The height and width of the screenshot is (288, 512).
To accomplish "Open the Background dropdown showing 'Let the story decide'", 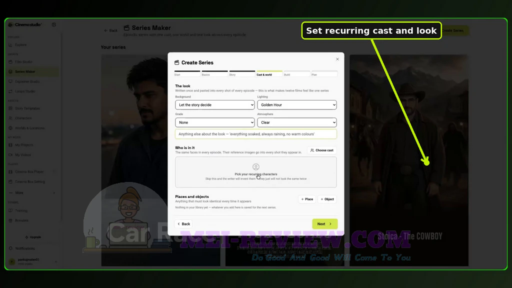I will pos(215,105).
